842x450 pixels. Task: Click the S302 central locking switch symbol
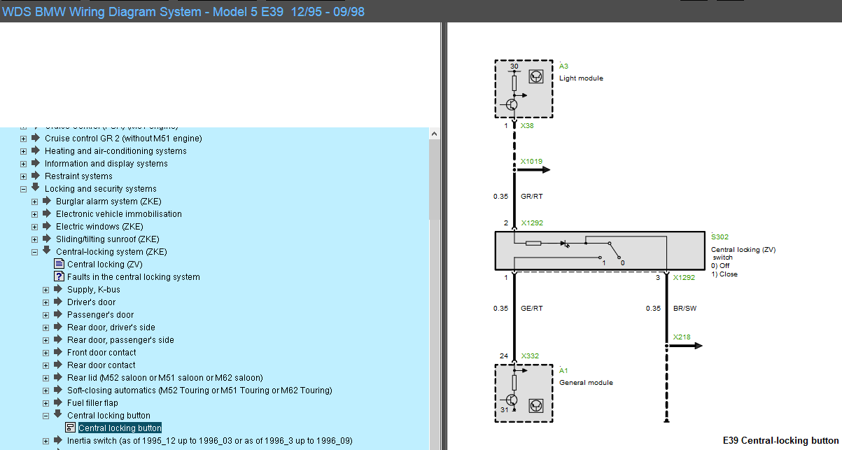pos(600,251)
